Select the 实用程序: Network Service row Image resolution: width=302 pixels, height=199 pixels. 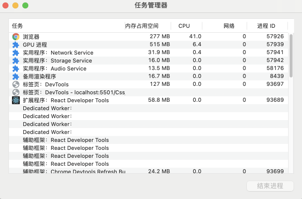(x=149, y=53)
